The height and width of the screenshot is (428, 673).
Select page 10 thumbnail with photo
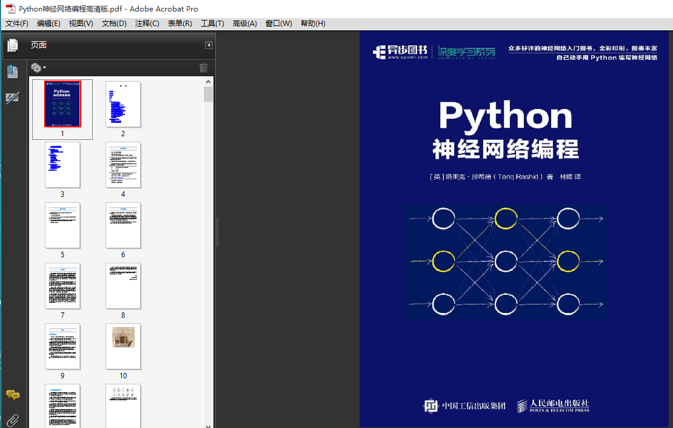tap(123, 346)
